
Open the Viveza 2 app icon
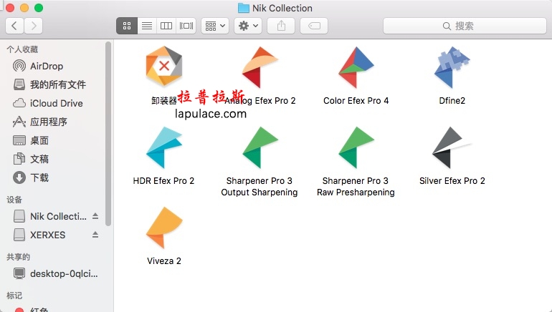(x=164, y=228)
